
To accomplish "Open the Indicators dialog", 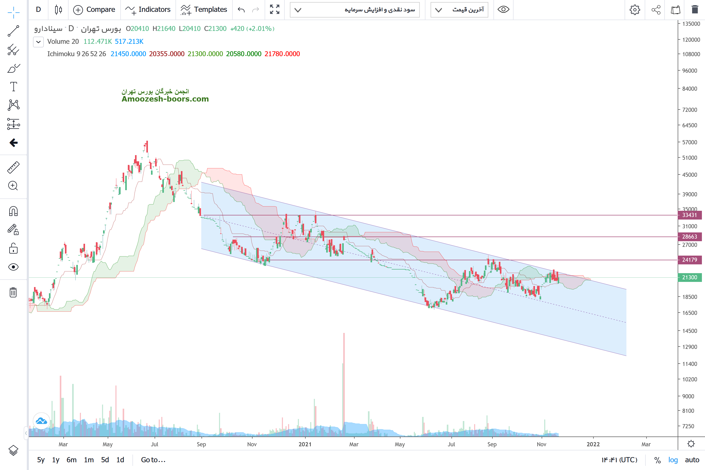I will 148,10.
